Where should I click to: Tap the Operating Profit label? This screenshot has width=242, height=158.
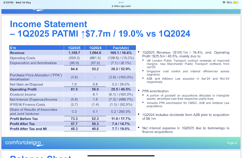[x=23, y=90]
